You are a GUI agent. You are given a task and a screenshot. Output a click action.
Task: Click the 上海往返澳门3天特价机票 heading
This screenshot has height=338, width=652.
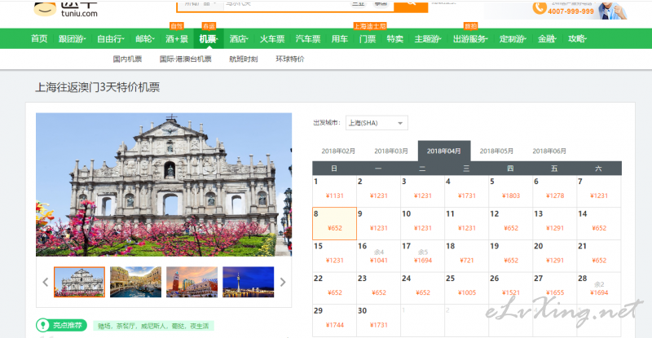[x=97, y=87]
